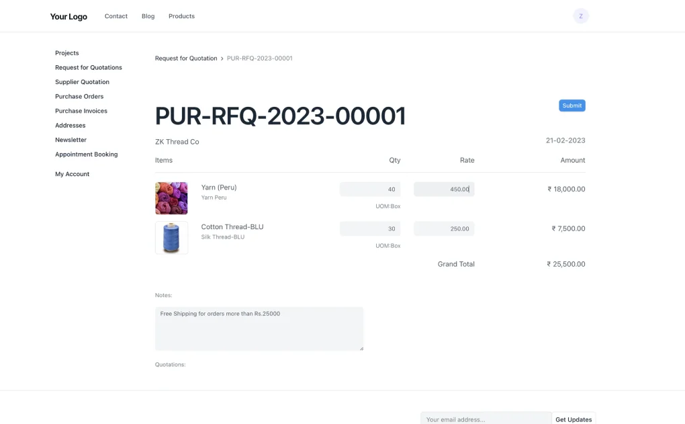
Task: Click into the Notes text area
Action: [x=259, y=329]
